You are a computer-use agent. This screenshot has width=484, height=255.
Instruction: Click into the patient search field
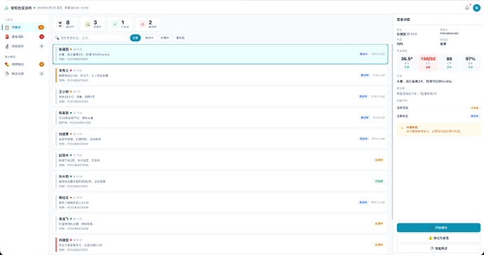tap(90, 38)
